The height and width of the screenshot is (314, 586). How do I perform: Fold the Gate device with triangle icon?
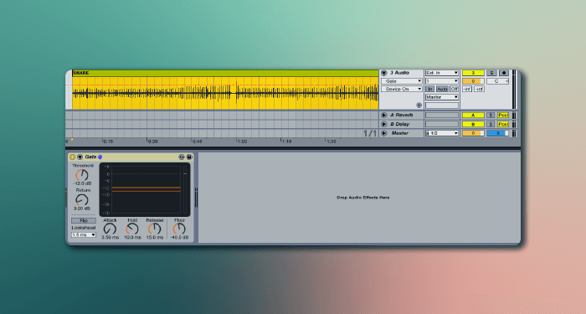click(x=80, y=157)
